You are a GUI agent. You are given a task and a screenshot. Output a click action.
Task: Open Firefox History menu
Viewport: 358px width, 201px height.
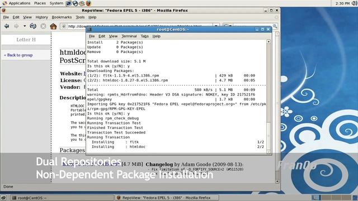coord(41,17)
